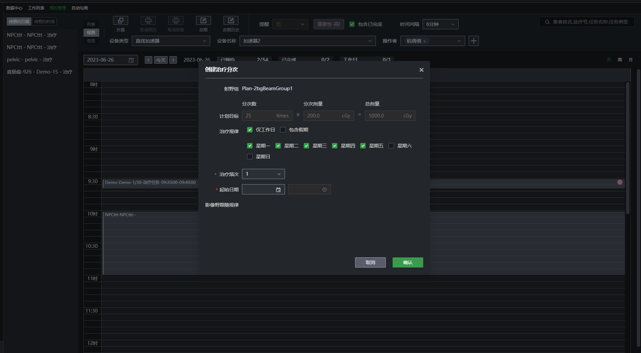Switch to 列表 view tab

click(91, 24)
